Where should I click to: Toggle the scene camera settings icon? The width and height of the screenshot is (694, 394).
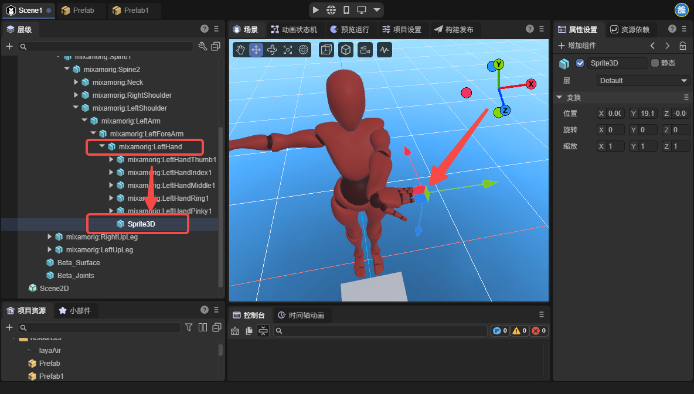point(365,50)
